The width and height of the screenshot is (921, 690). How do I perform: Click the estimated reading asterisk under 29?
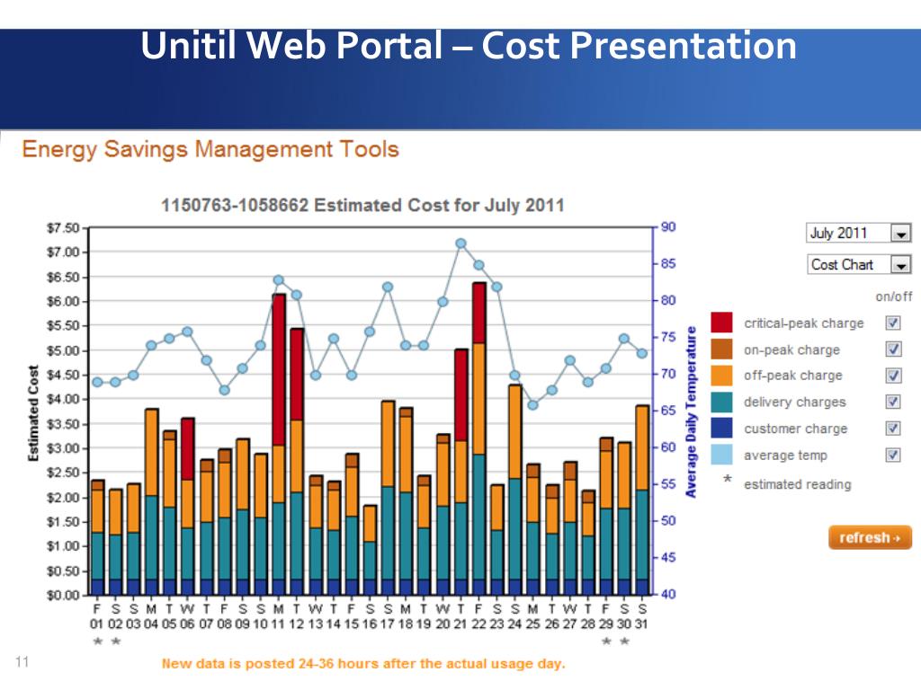click(x=606, y=641)
